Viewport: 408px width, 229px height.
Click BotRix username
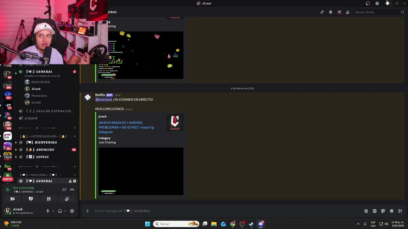tap(100, 95)
